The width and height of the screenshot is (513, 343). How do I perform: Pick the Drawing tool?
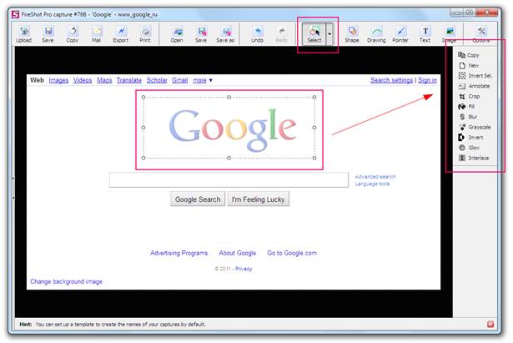tap(377, 33)
